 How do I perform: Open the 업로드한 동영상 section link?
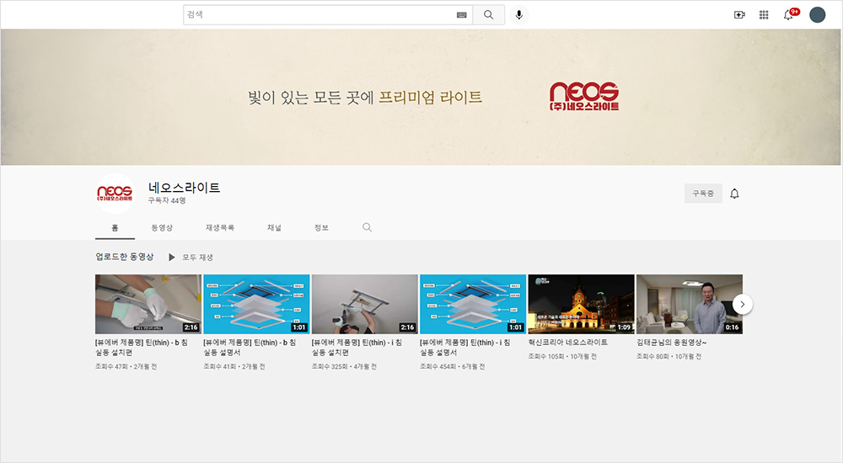click(x=125, y=257)
